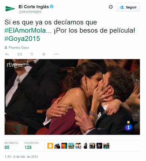Click El Corte Inglés green logo avatar
Image resolution: width=146 pixels, height=161 pixels.
pos(10,9)
